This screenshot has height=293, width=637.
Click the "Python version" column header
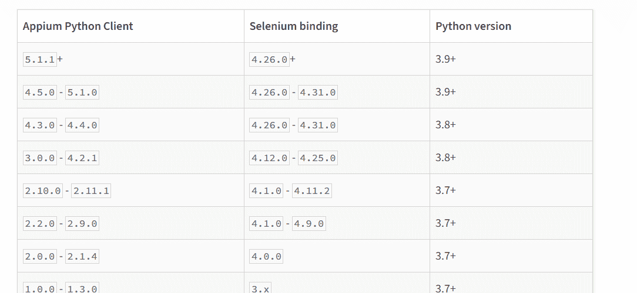473,26
